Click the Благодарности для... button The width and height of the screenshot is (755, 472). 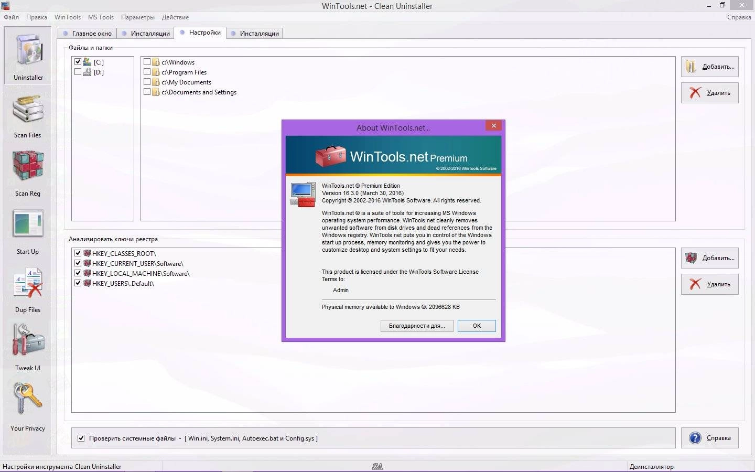[417, 326]
